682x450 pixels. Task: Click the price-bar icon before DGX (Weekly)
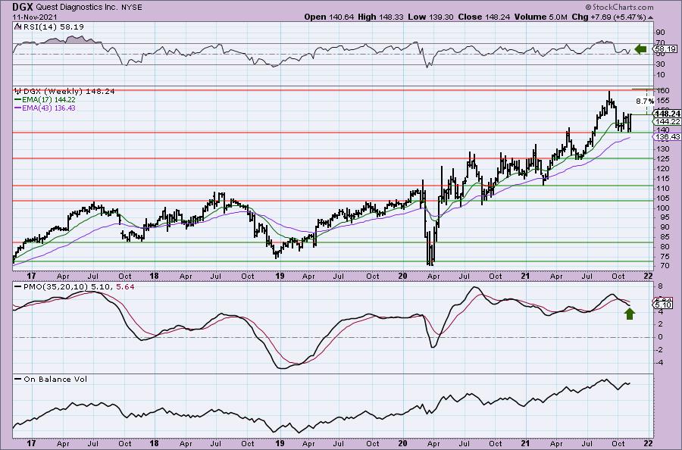pyautogui.click(x=18, y=92)
